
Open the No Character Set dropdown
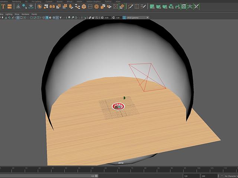[231, 176]
